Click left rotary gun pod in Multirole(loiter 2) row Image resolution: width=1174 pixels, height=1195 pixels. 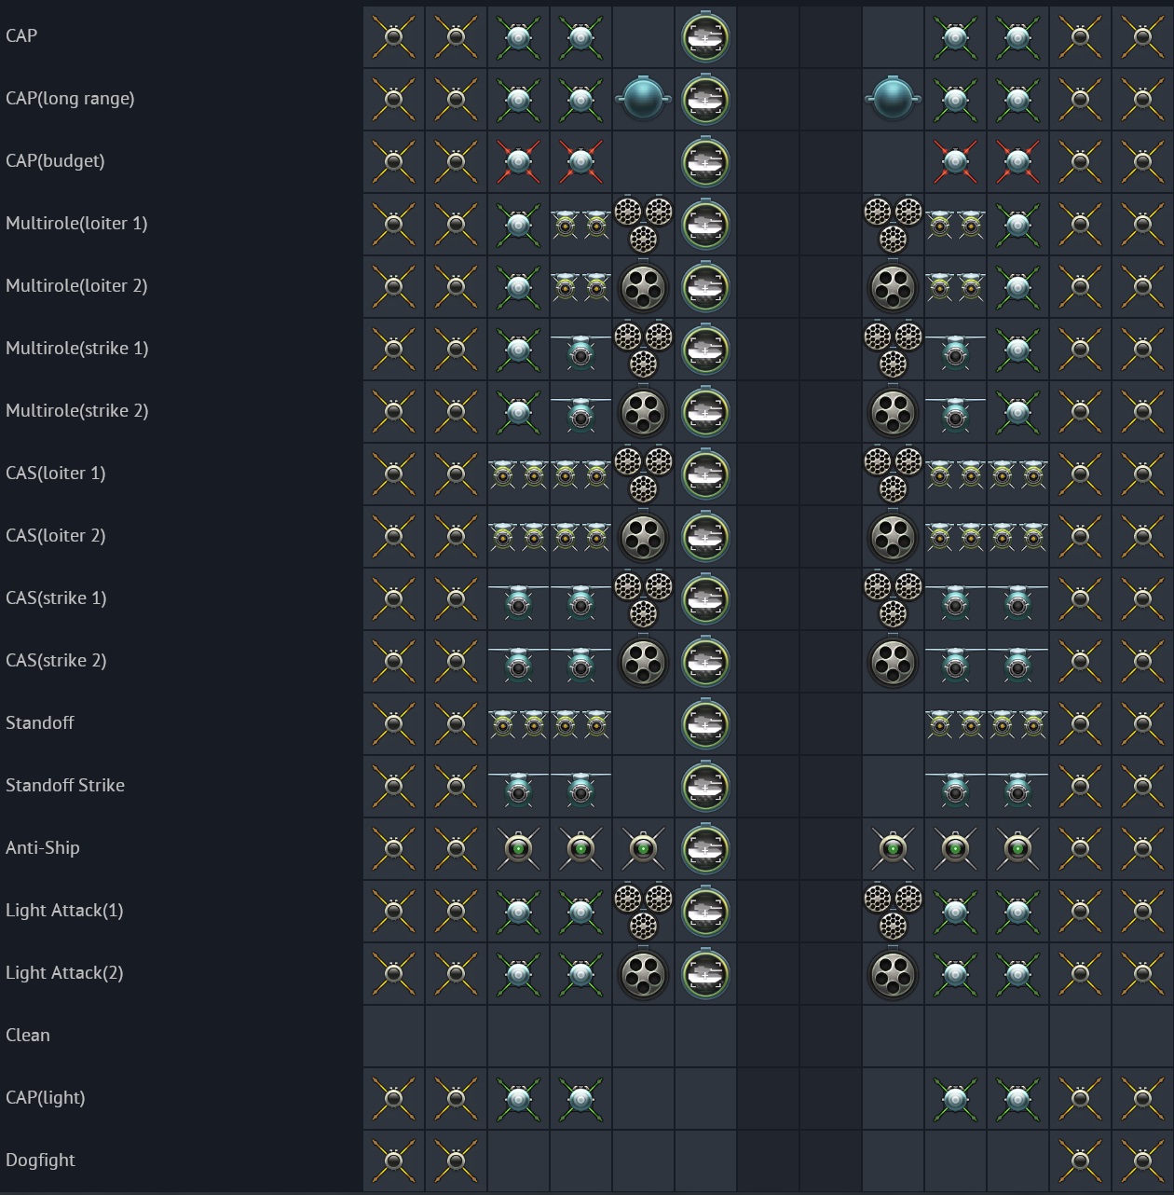(x=643, y=286)
